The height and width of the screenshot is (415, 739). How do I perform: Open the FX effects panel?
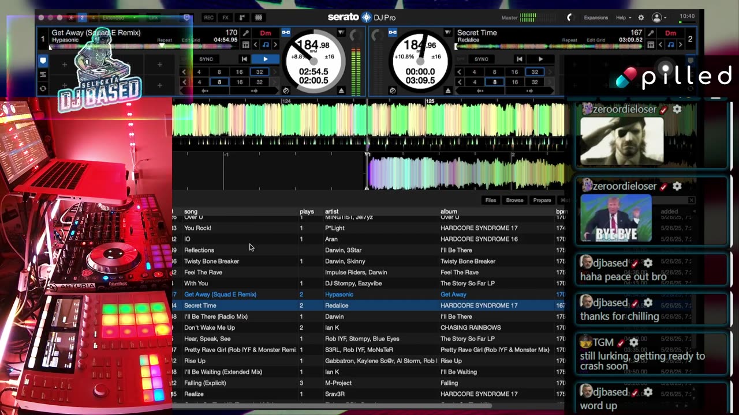click(226, 18)
